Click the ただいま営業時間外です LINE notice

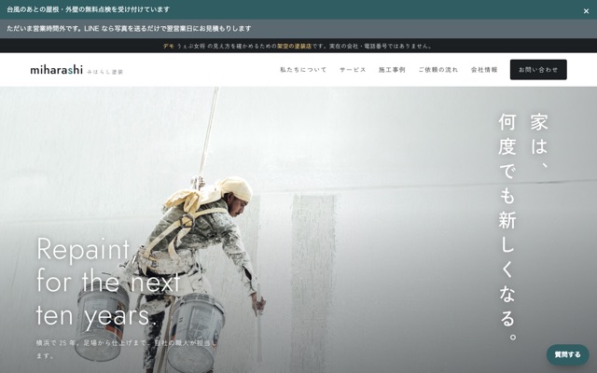129,29
